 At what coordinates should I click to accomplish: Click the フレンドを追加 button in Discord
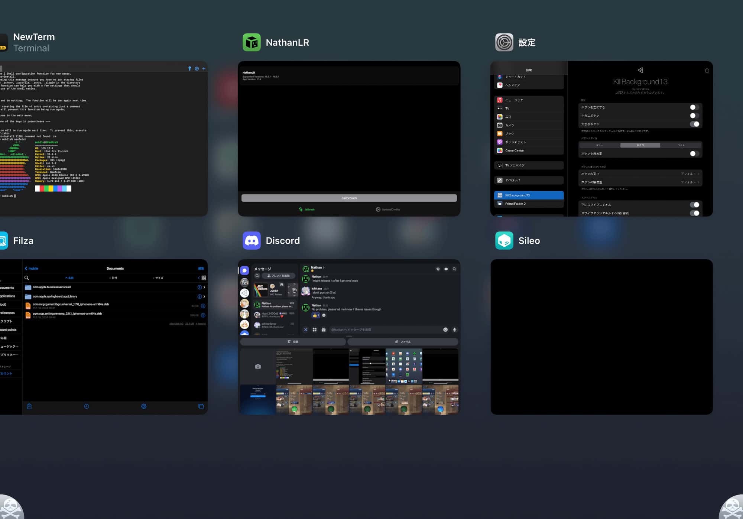click(279, 276)
